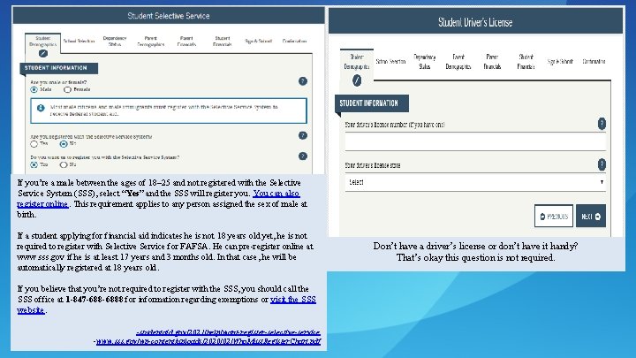
Task: Open Parent Financials tab in Driver's License panel
Action: (x=492, y=62)
